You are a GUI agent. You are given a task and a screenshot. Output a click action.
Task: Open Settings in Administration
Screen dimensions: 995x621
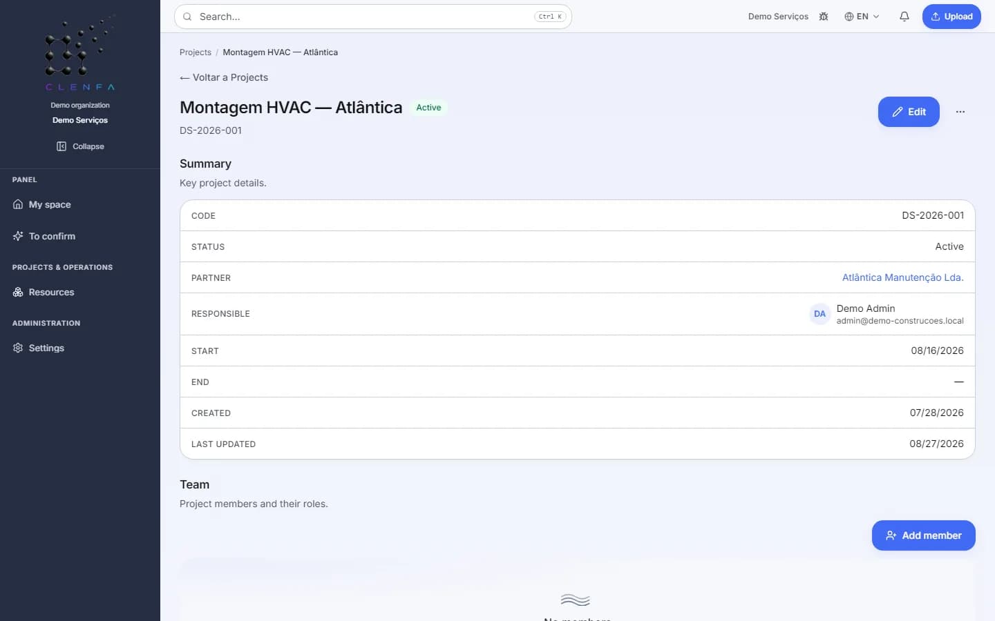click(80, 348)
